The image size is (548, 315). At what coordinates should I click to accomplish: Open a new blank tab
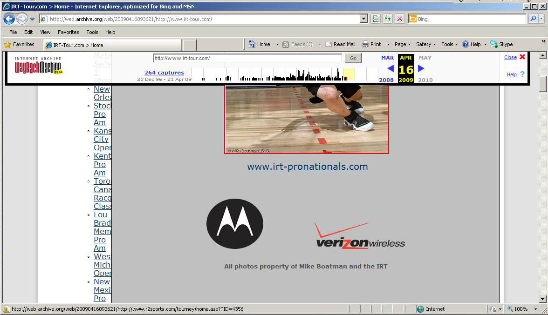(189, 45)
